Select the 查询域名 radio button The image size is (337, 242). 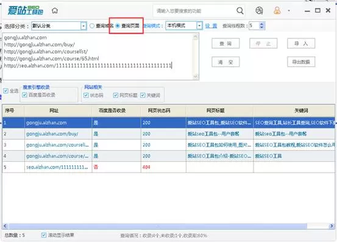[x=92, y=26]
